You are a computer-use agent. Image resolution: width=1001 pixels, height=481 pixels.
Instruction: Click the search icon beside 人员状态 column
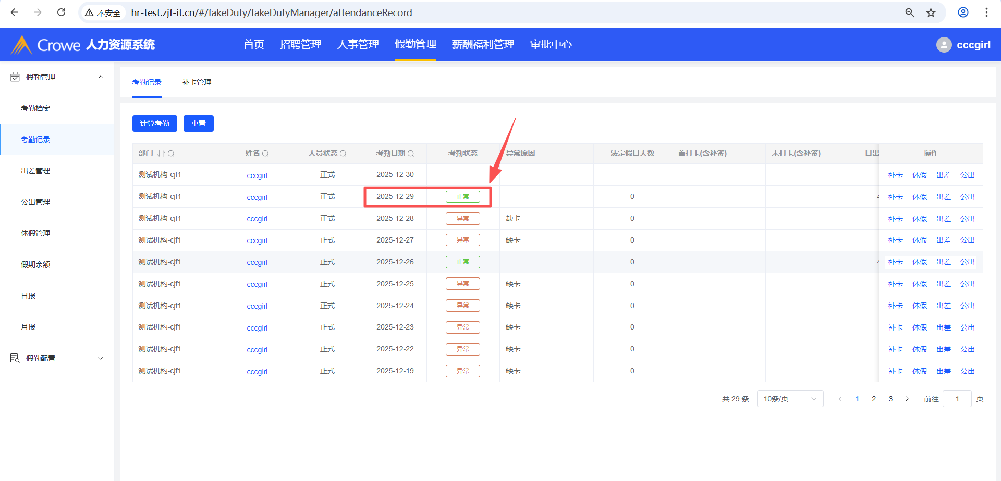[343, 154]
